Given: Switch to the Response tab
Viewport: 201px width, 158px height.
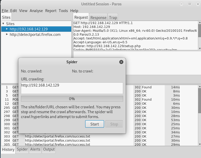Looking at the screenshot, I should click(x=98, y=17).
